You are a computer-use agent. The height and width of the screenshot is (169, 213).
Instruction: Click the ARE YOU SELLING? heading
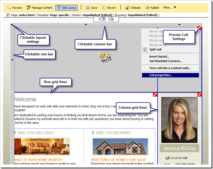[x=36, y=133]
